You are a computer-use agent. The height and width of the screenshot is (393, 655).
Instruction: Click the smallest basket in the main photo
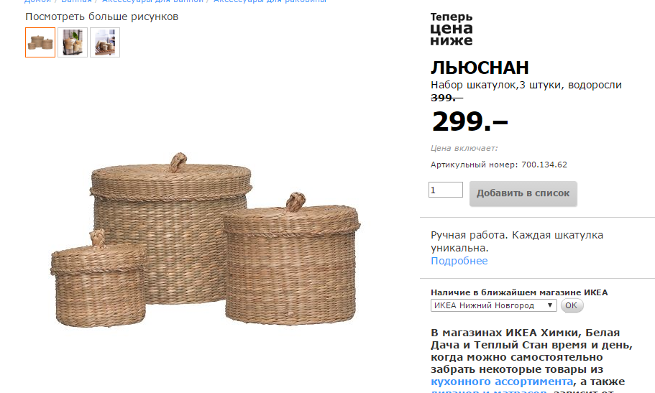tap(99, 279)
